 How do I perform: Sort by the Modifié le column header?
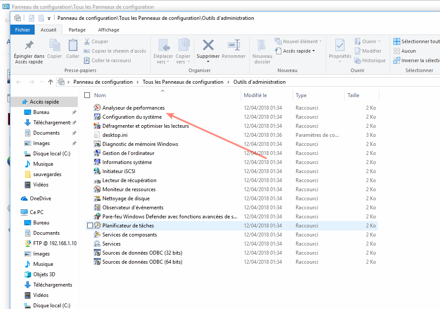tap(255, 95)
